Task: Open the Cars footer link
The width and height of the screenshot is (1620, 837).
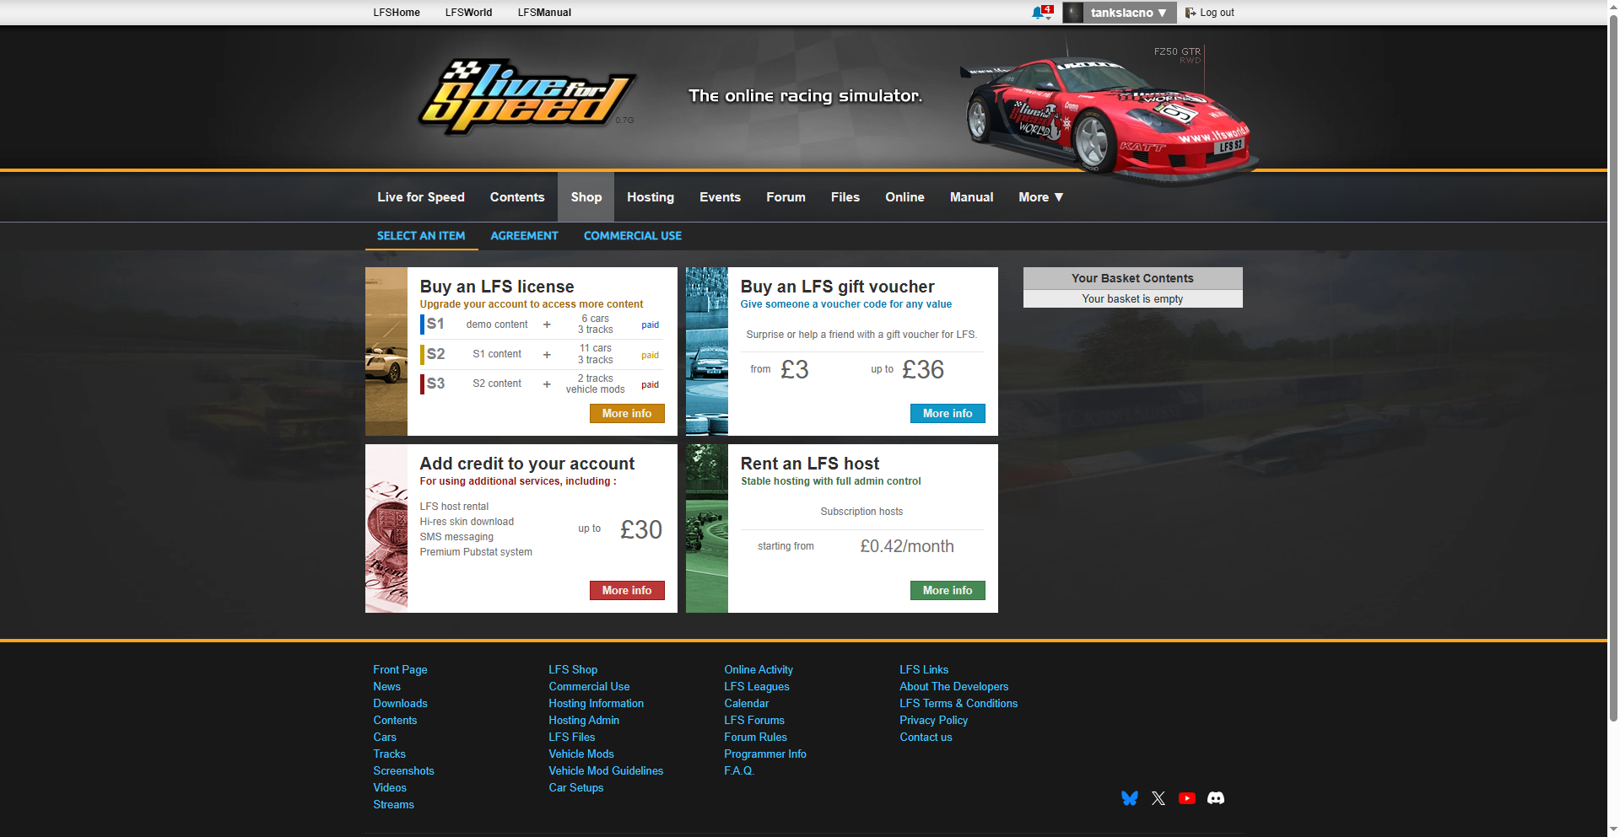Action: pyautogui.click(x=385, y=738)
